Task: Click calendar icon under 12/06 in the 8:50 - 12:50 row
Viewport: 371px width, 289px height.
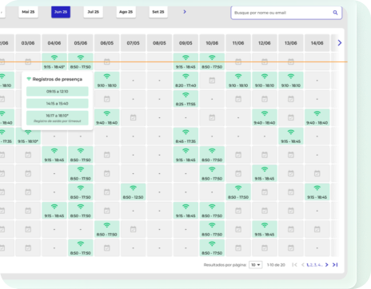Action: click(x=265, y=192)
